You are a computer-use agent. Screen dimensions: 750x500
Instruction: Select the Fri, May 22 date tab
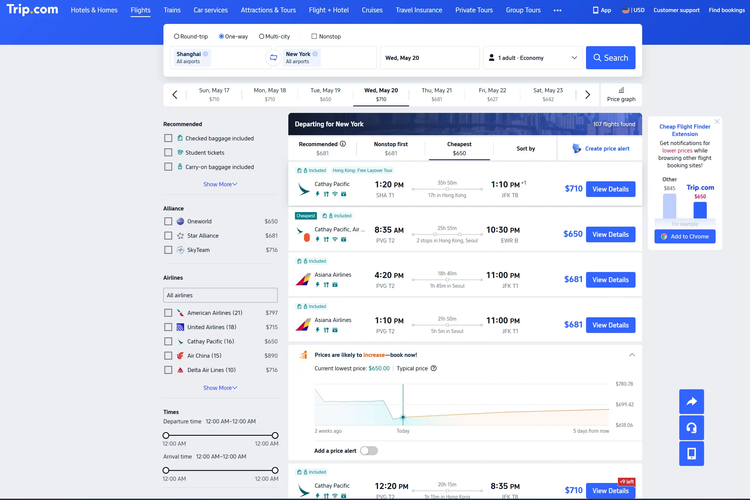pos(492,95)
